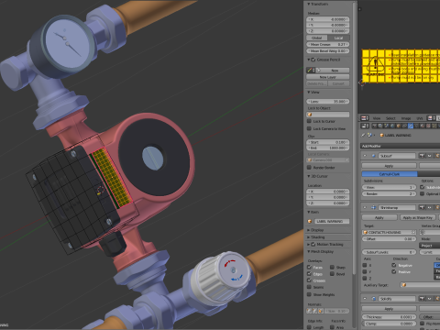Click Apply as Shape Key button
This screenshot has height=330, width=440.
tap(417, 217)
